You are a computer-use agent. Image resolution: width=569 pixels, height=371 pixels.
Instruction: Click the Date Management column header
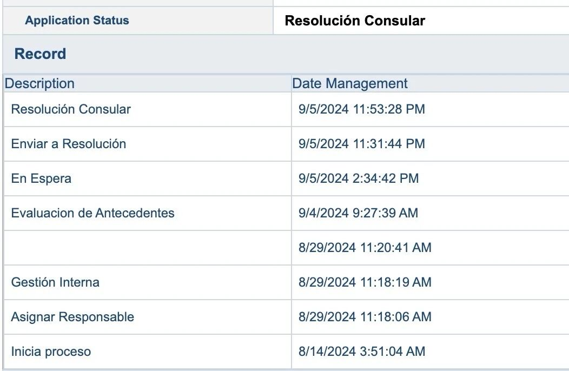[350, 84]
